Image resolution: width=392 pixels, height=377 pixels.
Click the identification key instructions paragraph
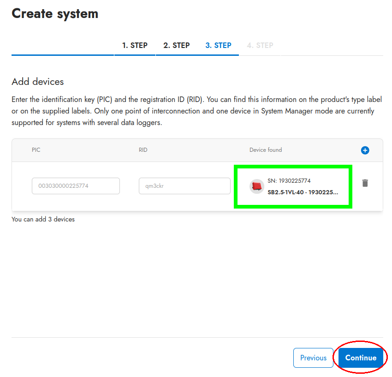point(196,111)
